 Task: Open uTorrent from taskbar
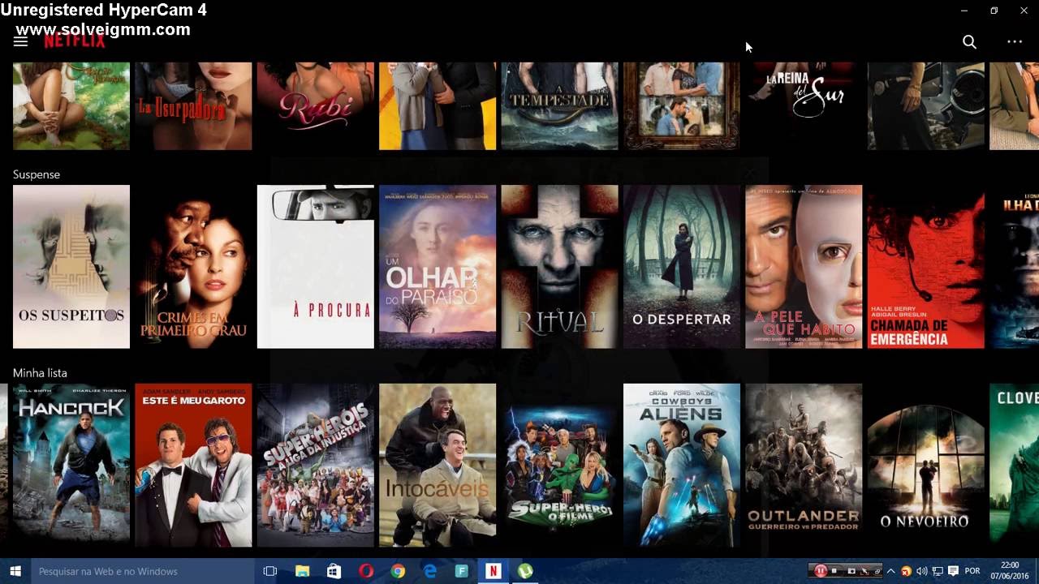[525, 571]
